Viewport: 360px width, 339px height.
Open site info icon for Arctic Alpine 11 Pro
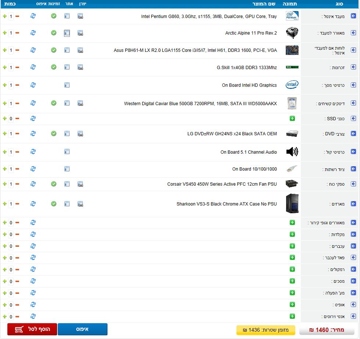coord(67,33)
